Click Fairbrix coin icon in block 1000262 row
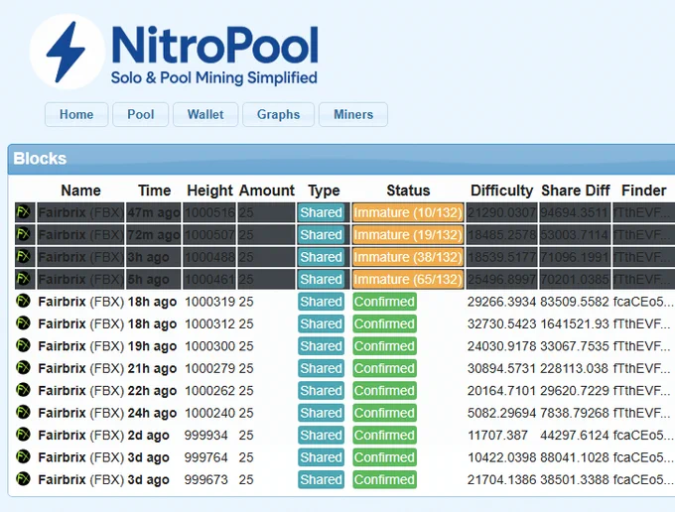The image size is (675, 512). point(23,390)
